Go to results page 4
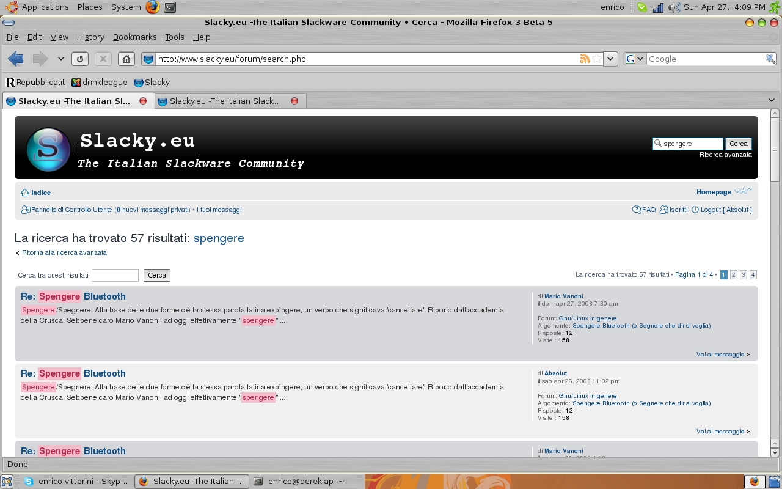The width and height of the screenshot is (782, 489). click(x=753, y=275)
